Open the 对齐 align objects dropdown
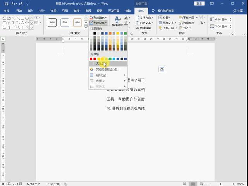Screen dimensions: 248x186 tap(185, 28)
